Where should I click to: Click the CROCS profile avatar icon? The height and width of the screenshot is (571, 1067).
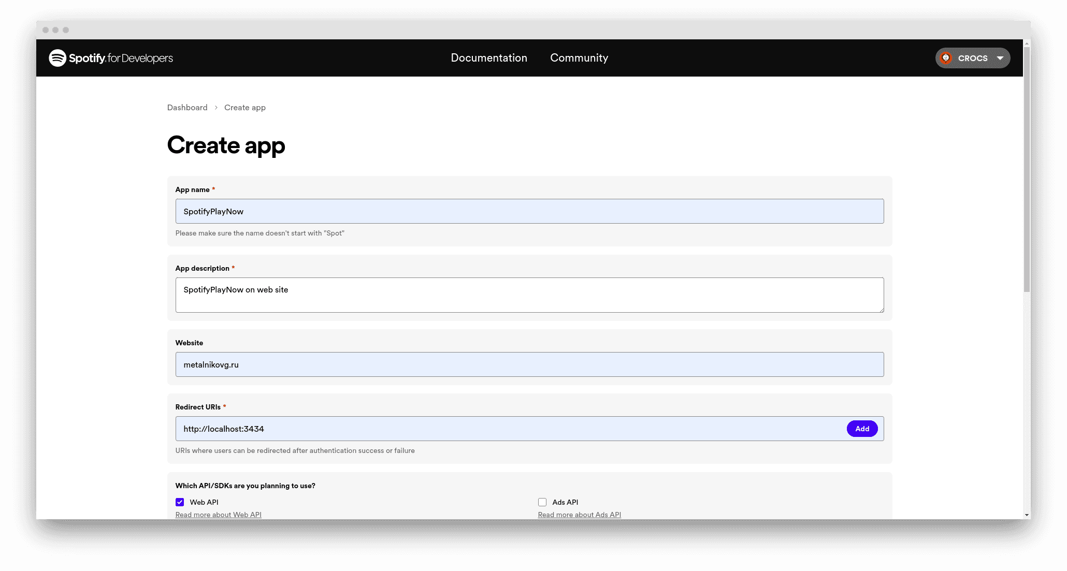click(946, 58)
